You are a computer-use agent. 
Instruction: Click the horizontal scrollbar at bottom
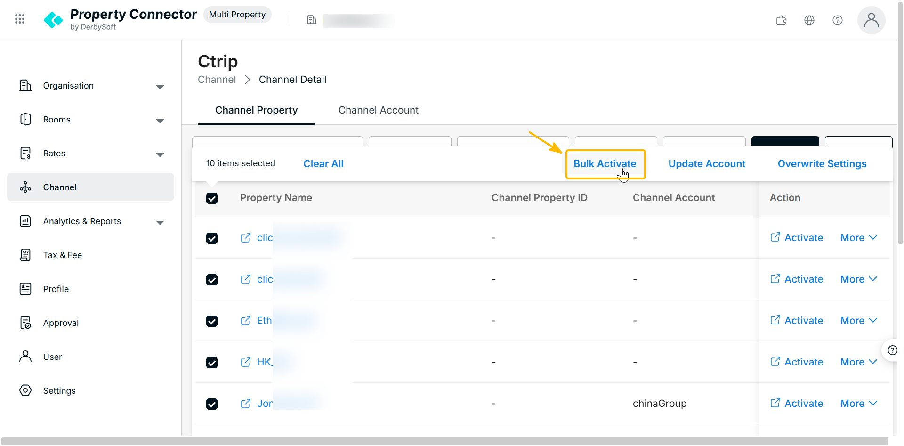click(445, 441)
